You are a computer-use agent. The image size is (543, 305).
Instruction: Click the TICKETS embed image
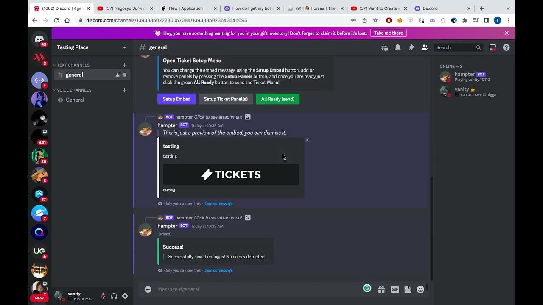(231, 175)
